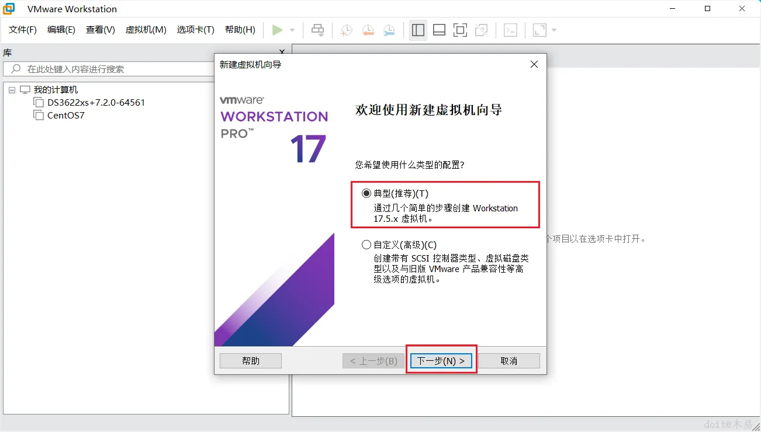The height and width of the screenshot is (432, 761).
Task: Open the 文件(F) menu
Action: pyautogui.click(x=23, y=30)
